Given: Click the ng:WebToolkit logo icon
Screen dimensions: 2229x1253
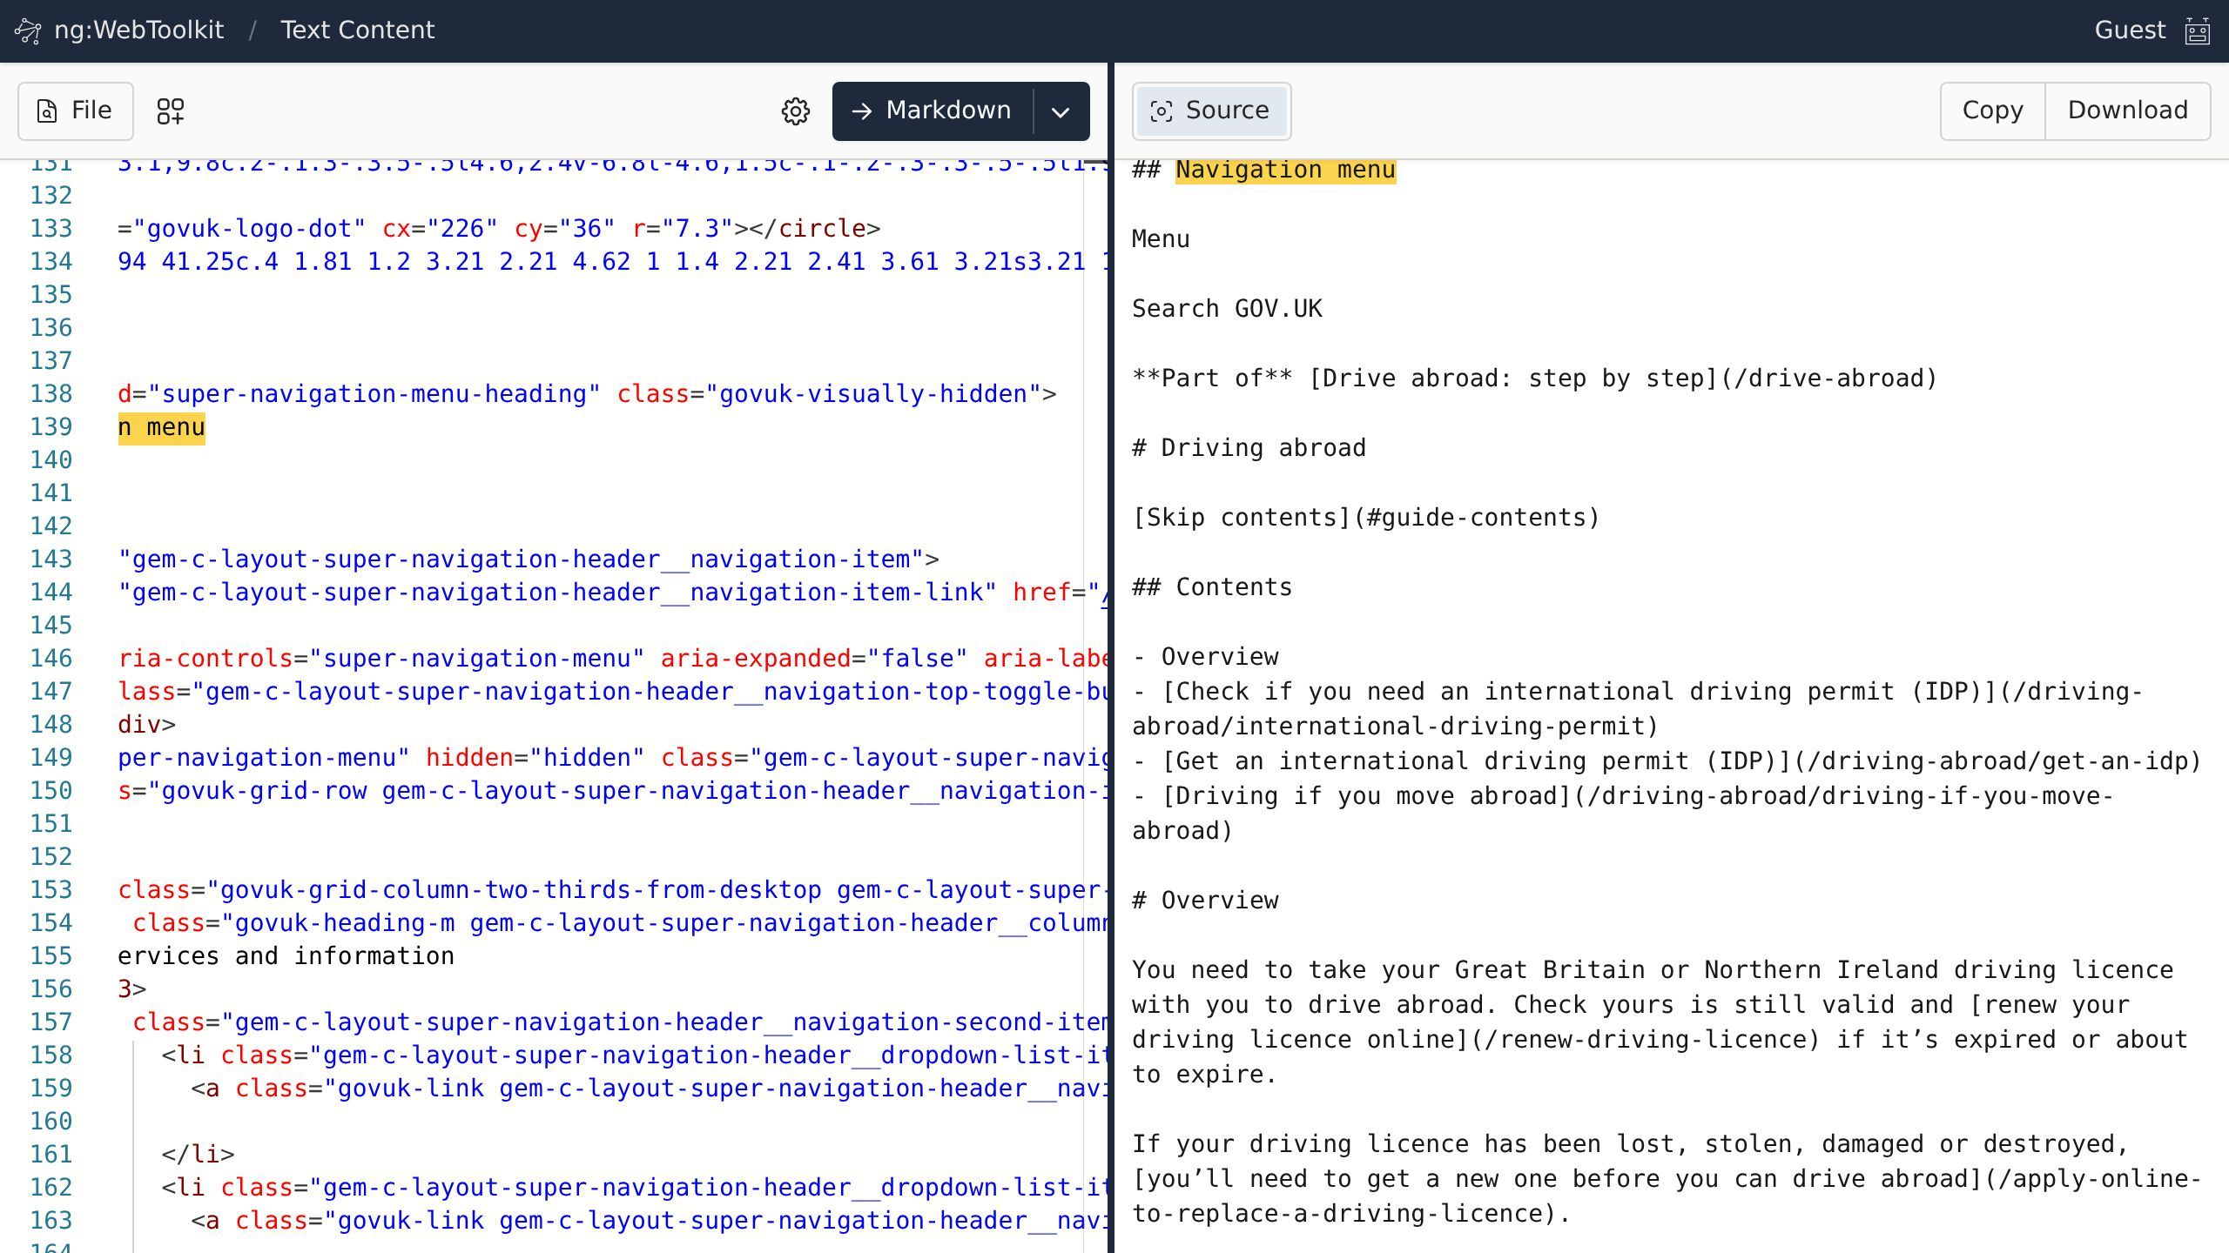Looking at the screenshot, I should point(28,30).
